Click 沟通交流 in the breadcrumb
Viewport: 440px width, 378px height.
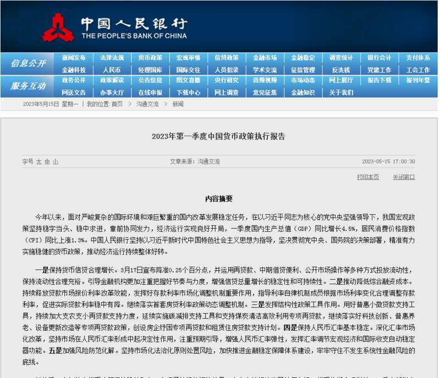[x=147, y=104]
